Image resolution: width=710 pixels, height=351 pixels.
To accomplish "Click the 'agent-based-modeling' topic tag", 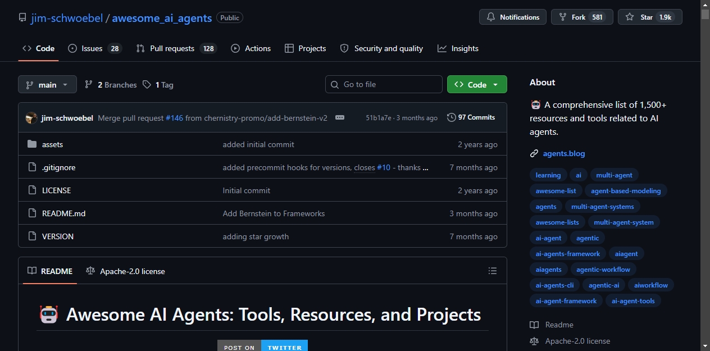I will [x=626, y=191].
